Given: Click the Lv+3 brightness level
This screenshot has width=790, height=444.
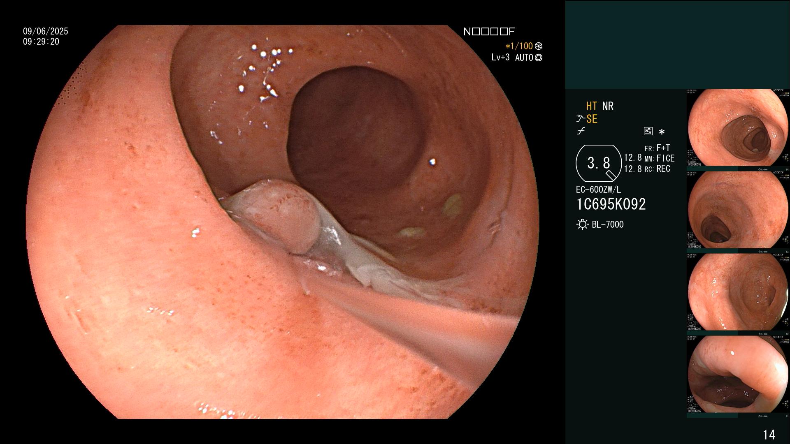Looking at the screenshot, I should [500, 57].
